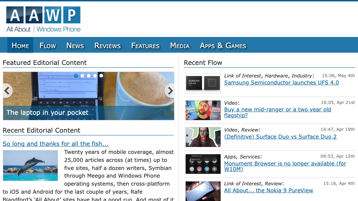Click the 'Link of Interest, Review:' category label
358x201 pixels.
[254, 184]
